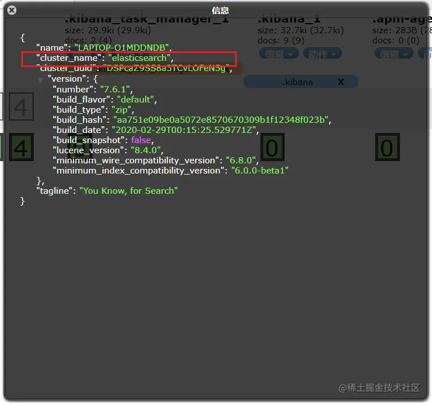
Task: Click the "tagline" key
Action: (54, 191)
